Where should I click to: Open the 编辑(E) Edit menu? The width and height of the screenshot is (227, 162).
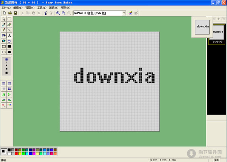click(18, 8)
